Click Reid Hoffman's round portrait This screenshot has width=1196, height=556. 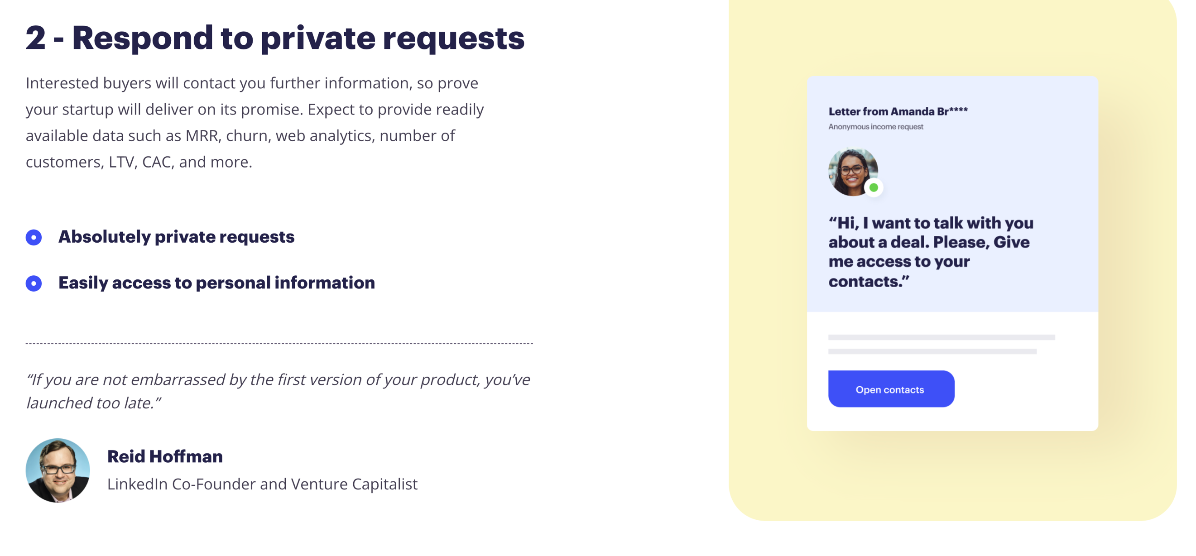58,470
